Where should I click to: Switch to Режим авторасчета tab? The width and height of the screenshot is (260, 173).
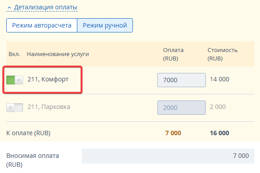pos(42,25)
